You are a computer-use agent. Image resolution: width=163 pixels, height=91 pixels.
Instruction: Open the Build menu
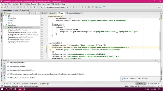coord(39,4)
